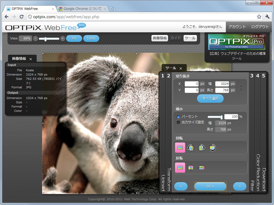Flip the image vertically in 反転 section

click(201, 168)
